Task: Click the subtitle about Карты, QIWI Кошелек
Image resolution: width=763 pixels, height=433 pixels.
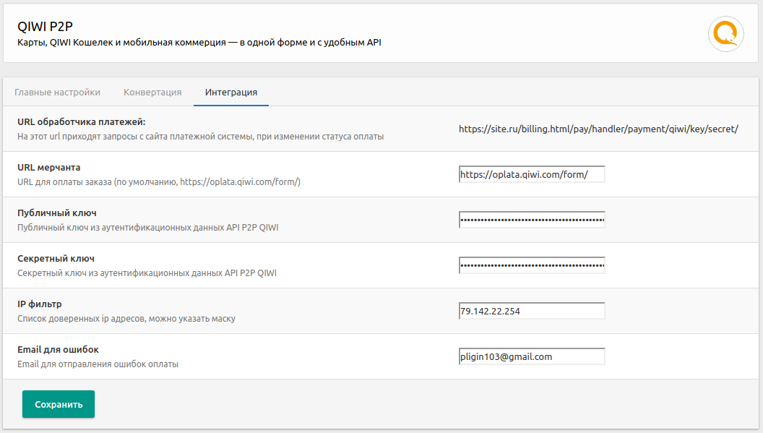Action: pyautogui.click(x=199, y=43)
